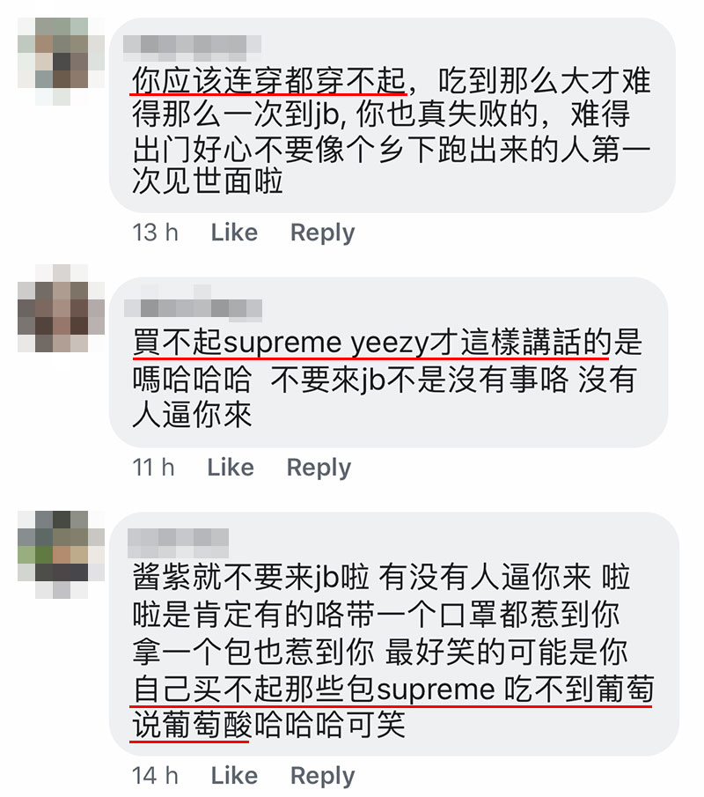Screen dimensions: 704x797
Task: Reply to the 13 h comment
Action: click(323, 233)
